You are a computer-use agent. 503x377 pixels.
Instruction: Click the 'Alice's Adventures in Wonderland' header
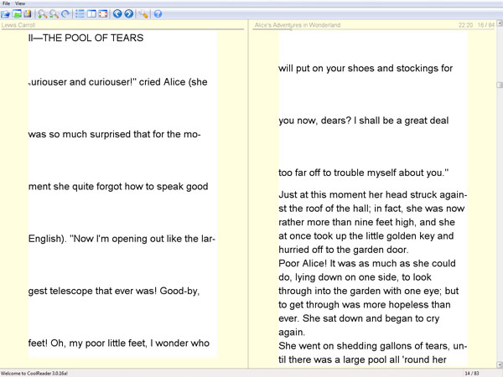[298, 25]
